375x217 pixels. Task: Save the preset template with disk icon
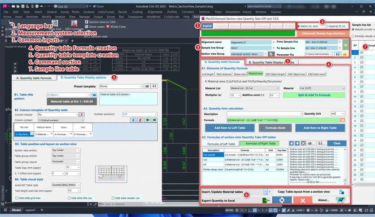click(154, 86)
